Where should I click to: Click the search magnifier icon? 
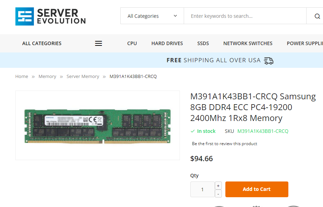click(x=317, y=16)
